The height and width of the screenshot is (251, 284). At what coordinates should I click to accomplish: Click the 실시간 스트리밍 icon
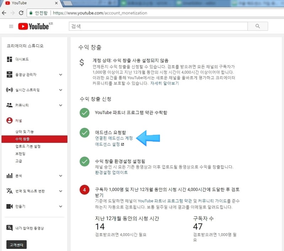click(10, 90)
